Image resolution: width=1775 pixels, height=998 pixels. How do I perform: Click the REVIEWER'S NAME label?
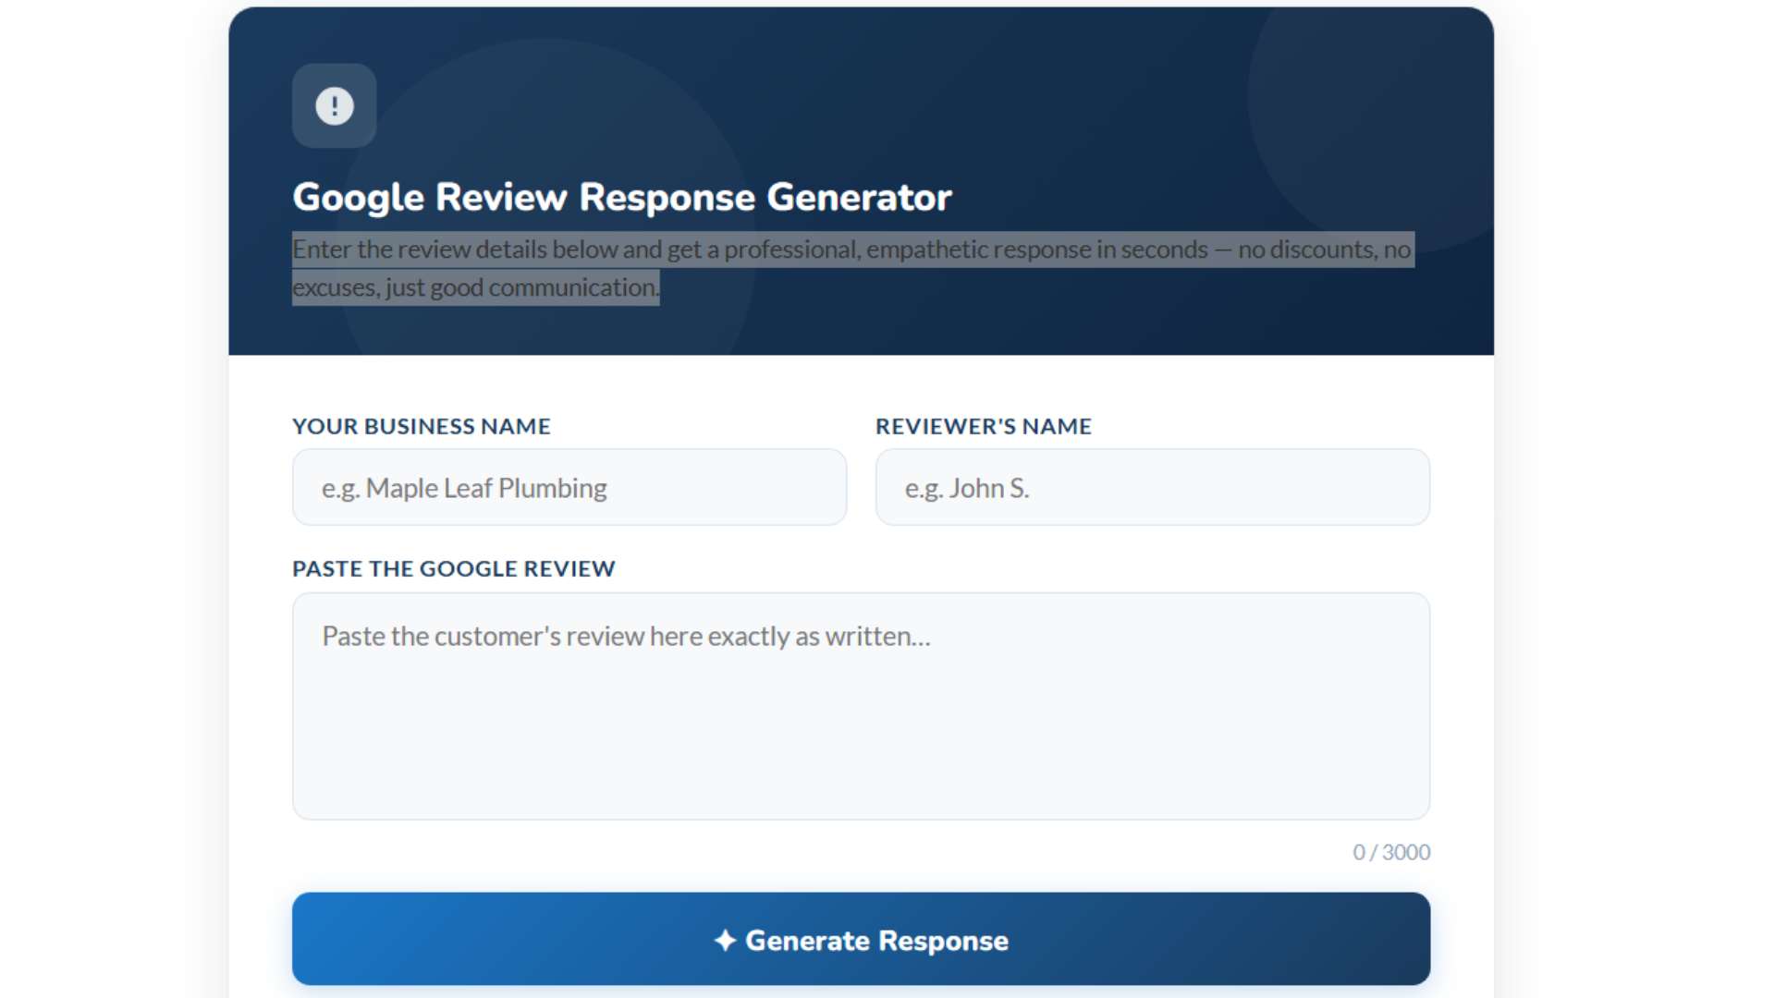click(x=983, y=426)
